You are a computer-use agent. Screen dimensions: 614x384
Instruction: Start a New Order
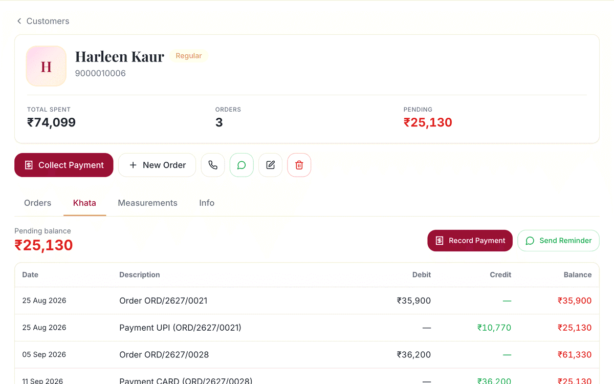(157, 165)
